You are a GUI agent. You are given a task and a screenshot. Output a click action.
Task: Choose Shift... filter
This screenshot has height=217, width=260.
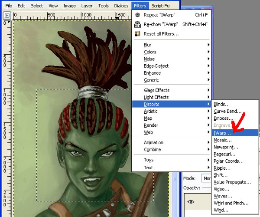click(235, 175)
